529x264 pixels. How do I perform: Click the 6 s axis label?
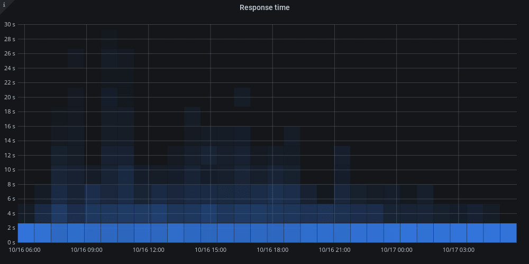(11, 199)
